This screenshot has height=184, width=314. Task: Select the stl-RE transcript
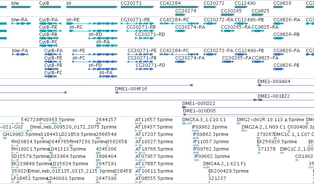[x=92, y=24]
